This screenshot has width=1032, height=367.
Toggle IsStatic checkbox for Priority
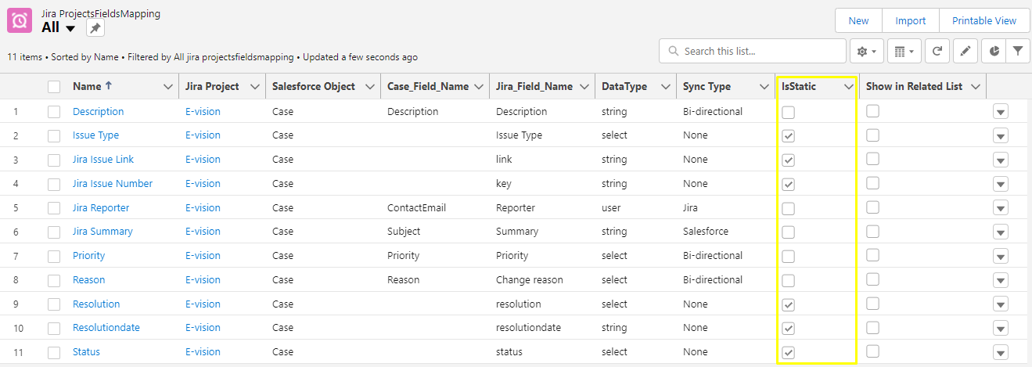(x=789, y=257)
